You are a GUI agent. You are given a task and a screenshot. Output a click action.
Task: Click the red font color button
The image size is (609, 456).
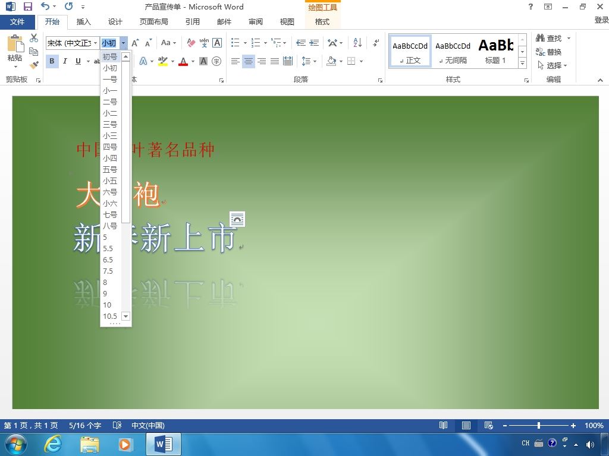183,61
